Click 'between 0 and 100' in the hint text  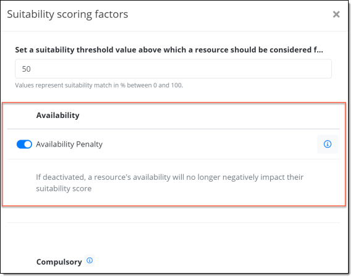click(155, 85)
